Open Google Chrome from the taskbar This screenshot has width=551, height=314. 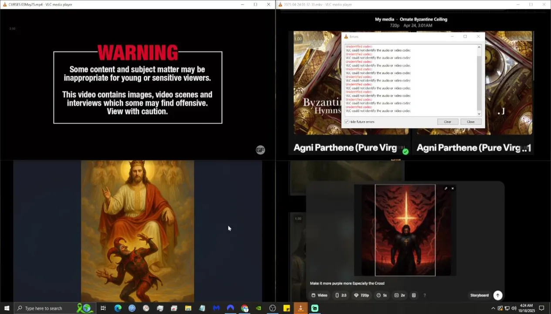pos(244,308)
